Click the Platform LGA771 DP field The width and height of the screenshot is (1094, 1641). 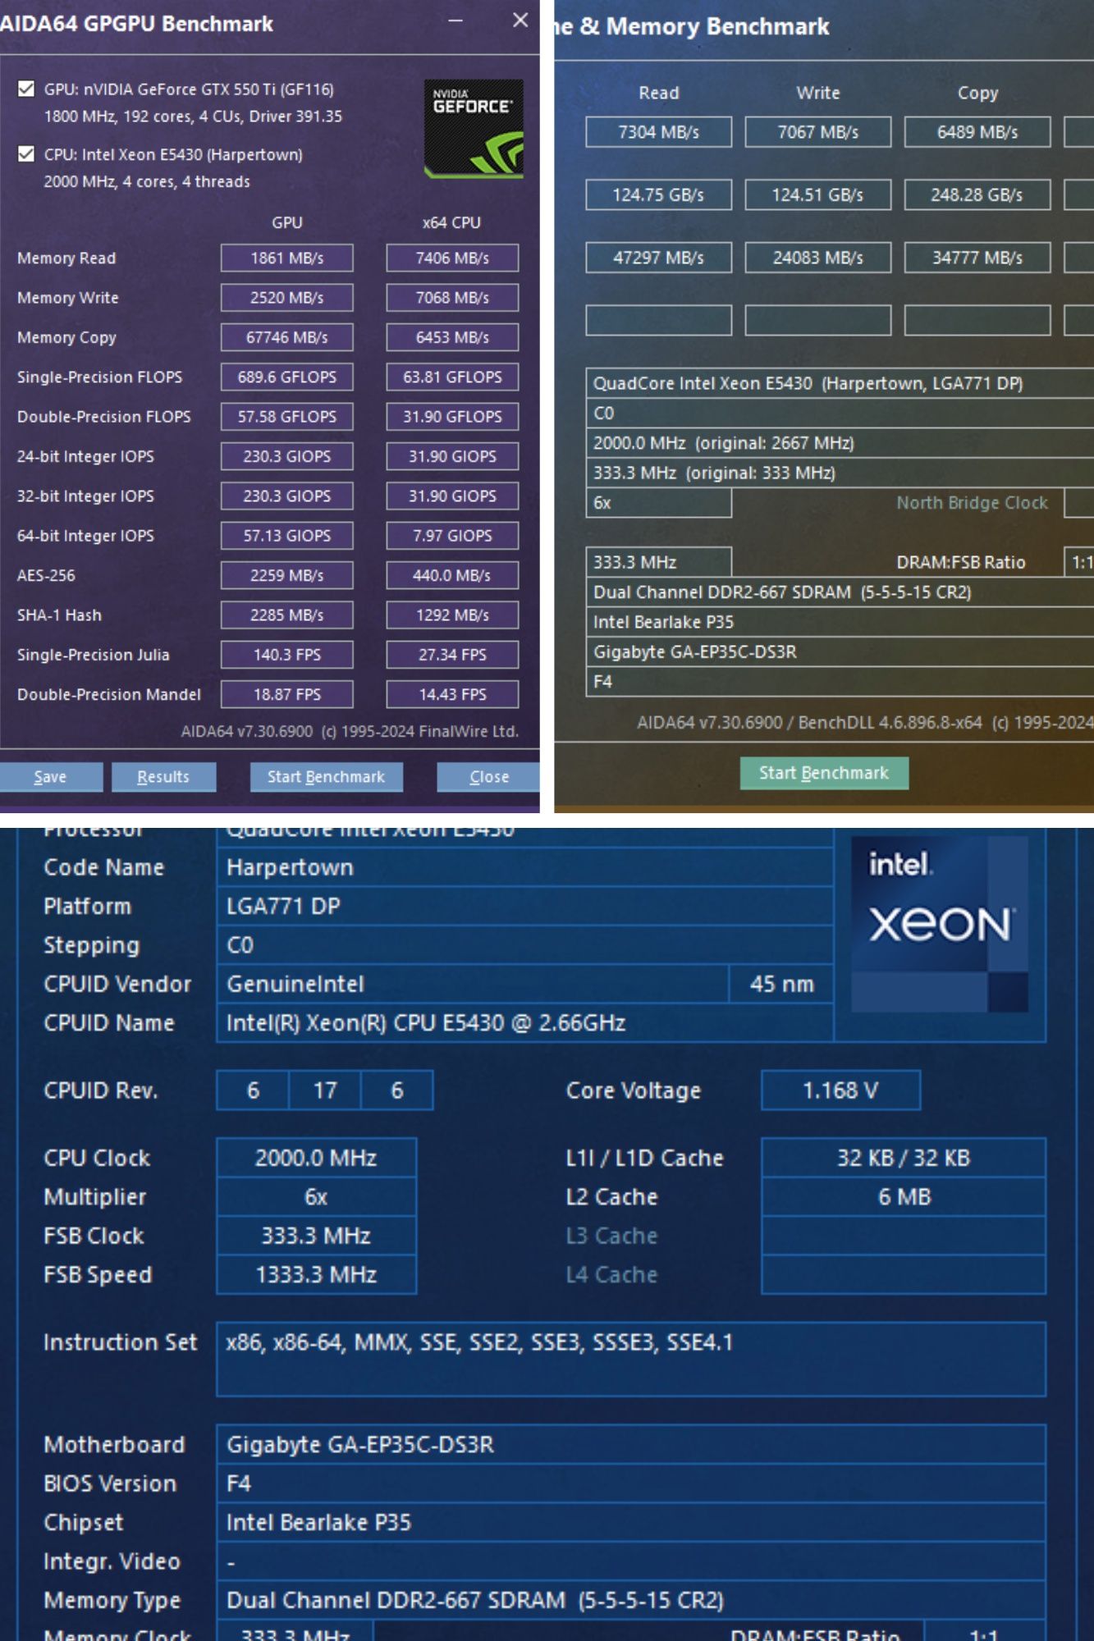[525, 906]
